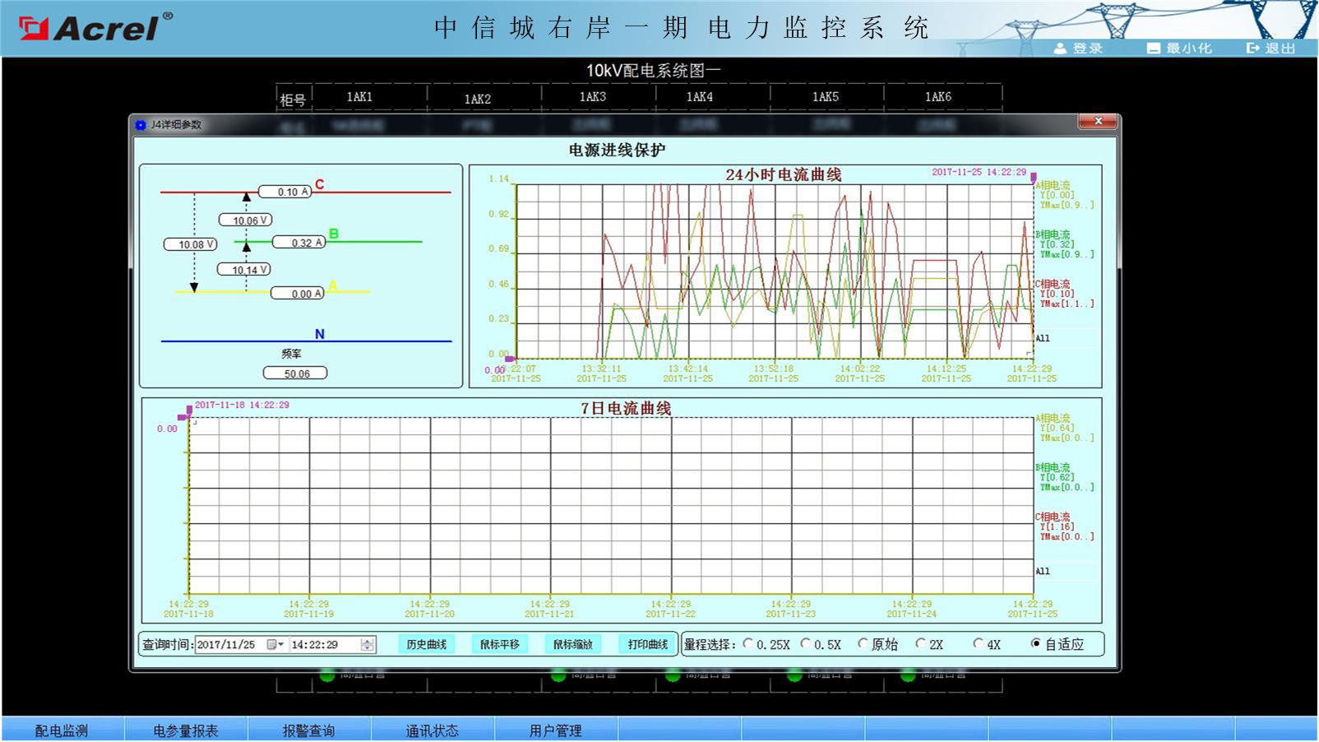Click the 1AK1 cabinet header
The width and height of the screenshot is (1319, 742).
(x=359, y=97)
